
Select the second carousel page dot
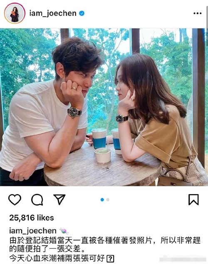pos(108,200)
